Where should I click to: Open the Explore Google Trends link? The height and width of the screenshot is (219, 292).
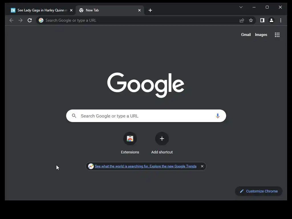click(146, 166)
